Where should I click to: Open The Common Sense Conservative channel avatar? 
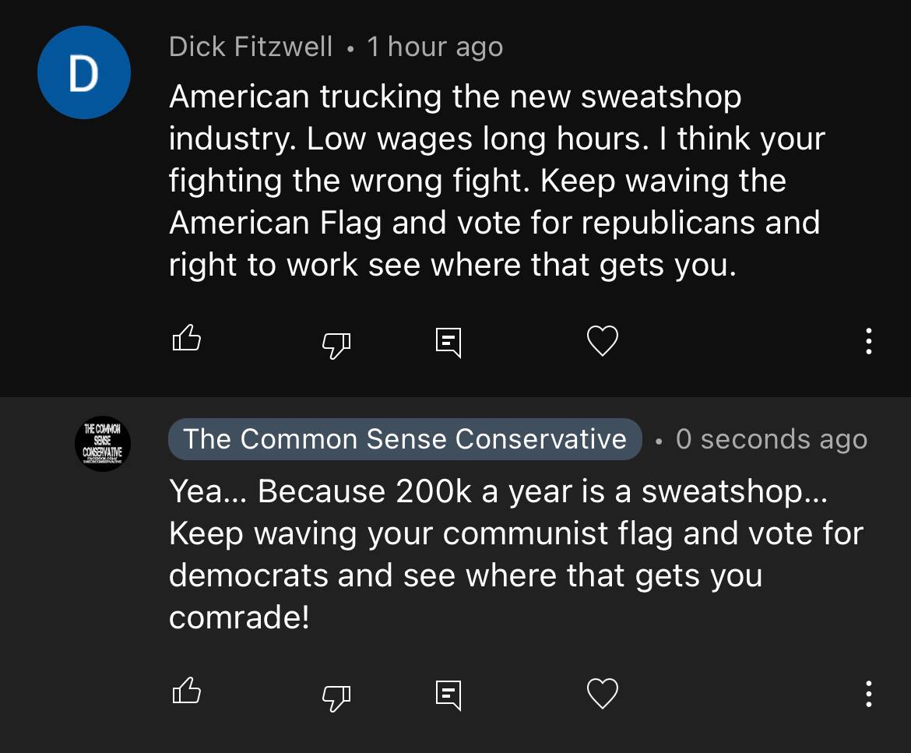(102, 444)
